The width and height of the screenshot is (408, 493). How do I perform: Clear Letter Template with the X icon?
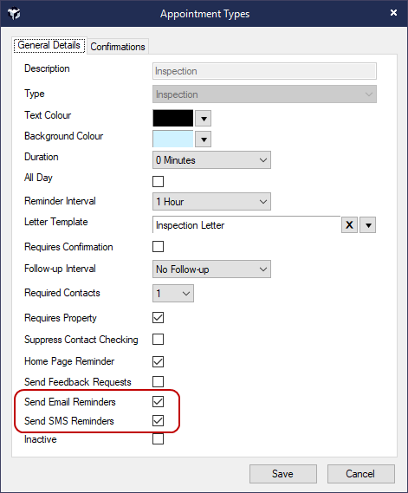click(x=349, y=224)
